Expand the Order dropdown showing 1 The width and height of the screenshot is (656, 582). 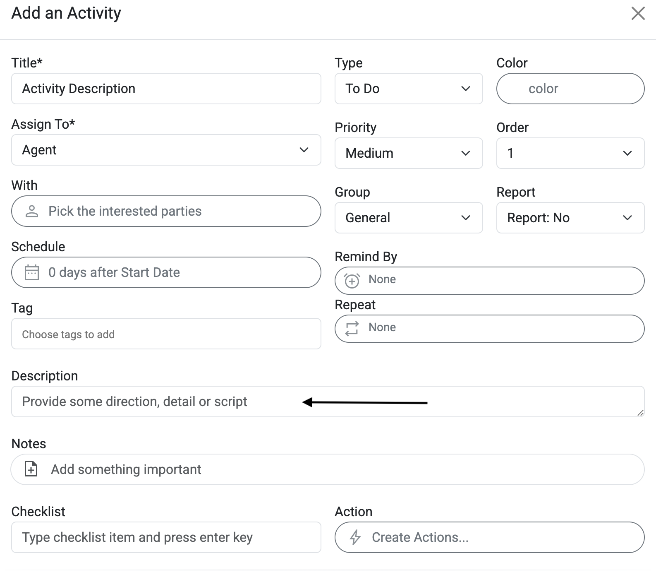[x=570, y=153]
